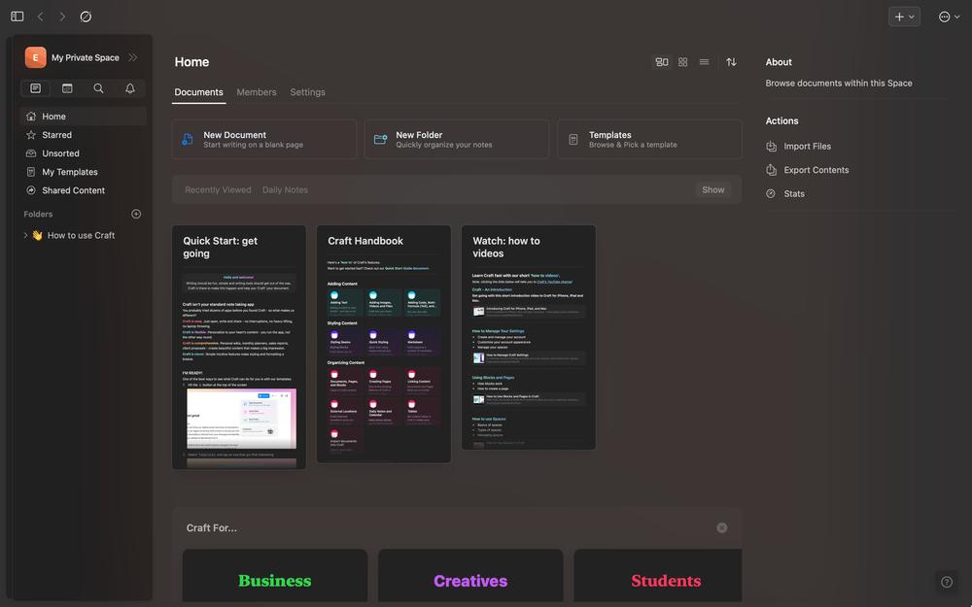Open the notifications bell

130,88
